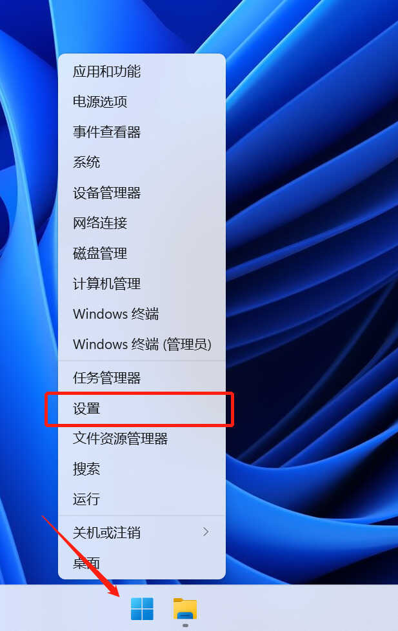Expand the 关机或注销 submenu chevron
The width and height of the screenshot is (398, 631).
[x=206, y=532]
